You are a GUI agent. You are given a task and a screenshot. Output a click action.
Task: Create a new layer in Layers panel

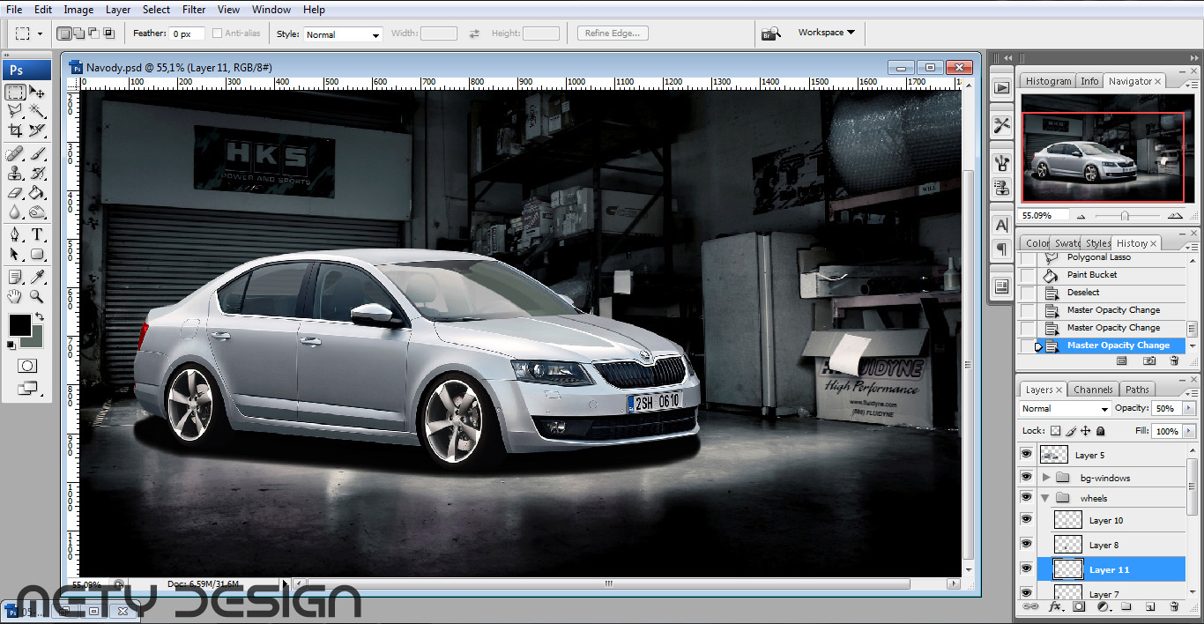pyautogui.click(x=1150, y=607)
